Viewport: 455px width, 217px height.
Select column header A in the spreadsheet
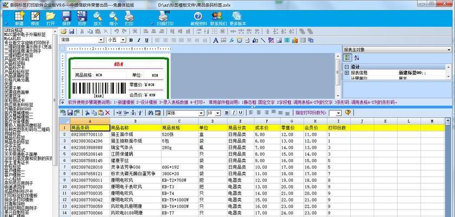click(x=90, y=121)
